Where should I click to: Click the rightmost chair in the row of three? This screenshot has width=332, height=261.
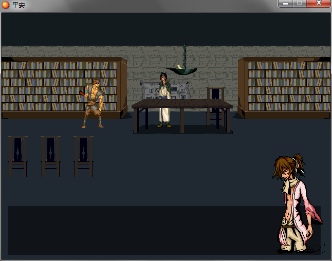83,156
